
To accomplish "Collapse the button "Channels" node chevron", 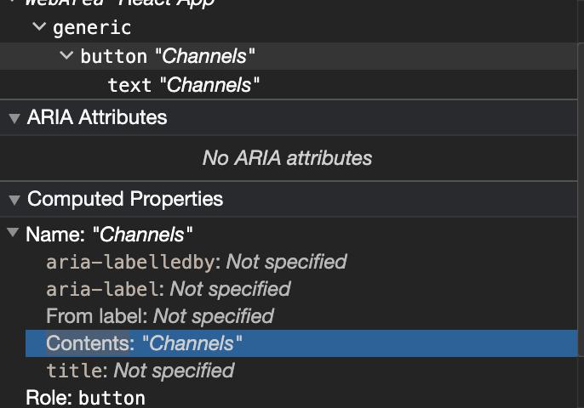I will tap(66, 56).
